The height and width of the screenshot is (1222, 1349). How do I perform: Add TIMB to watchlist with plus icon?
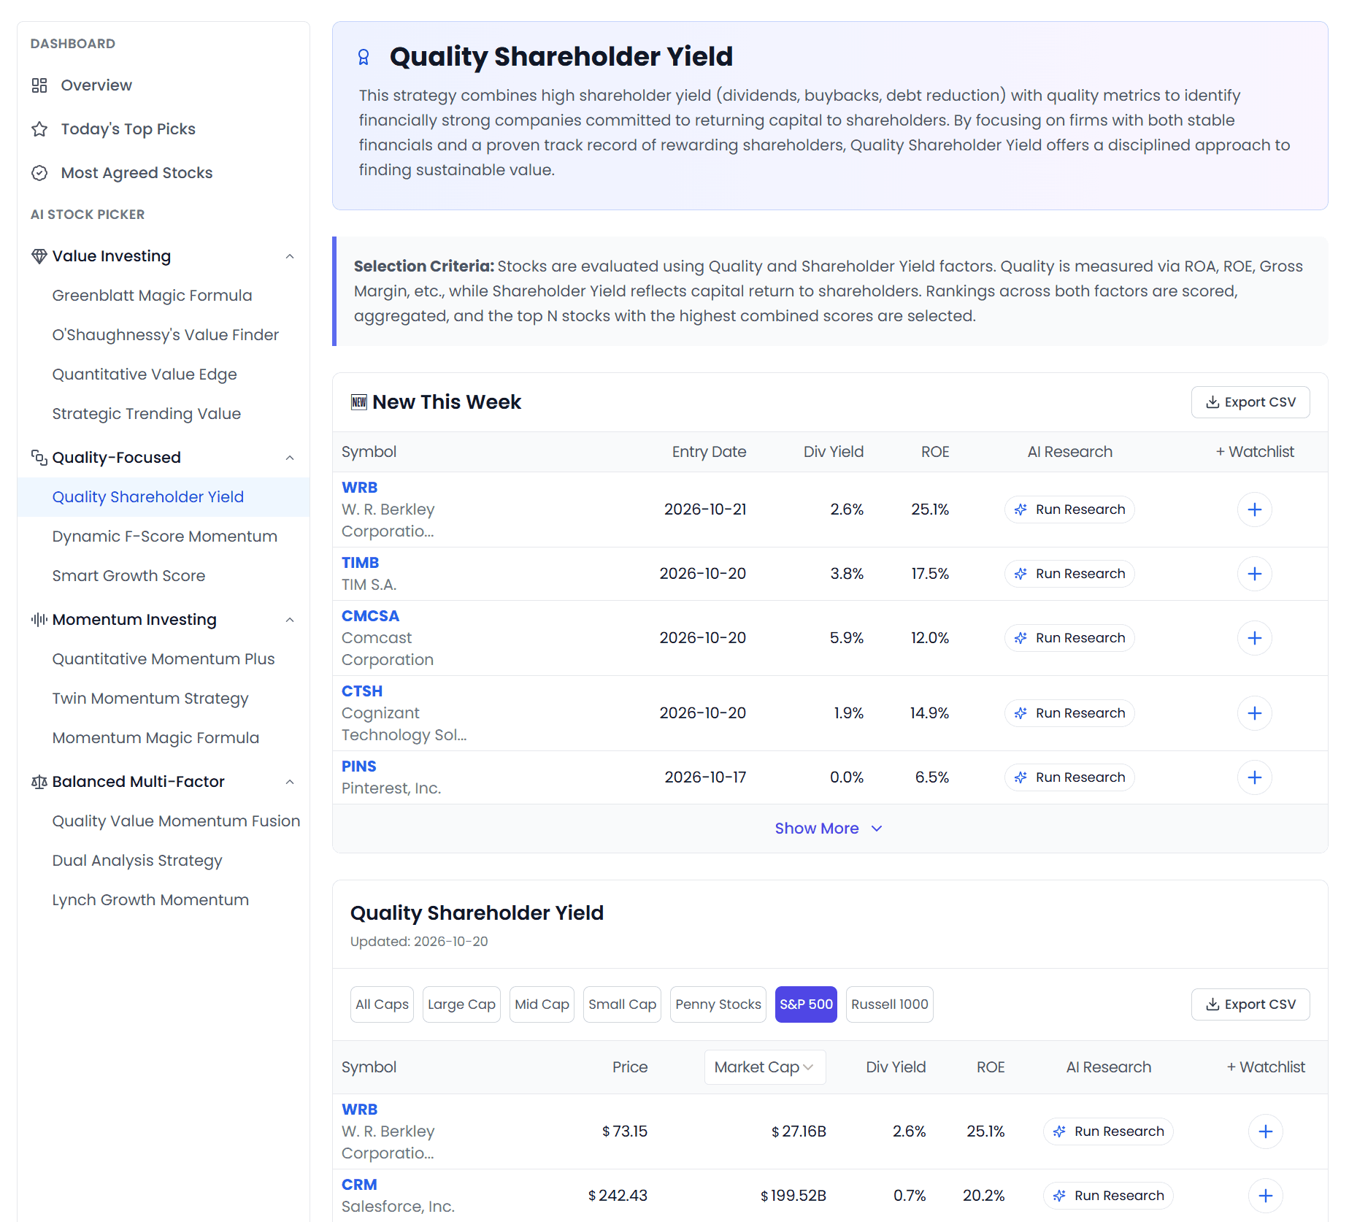pyautogui.click(x=1255, y=574)
